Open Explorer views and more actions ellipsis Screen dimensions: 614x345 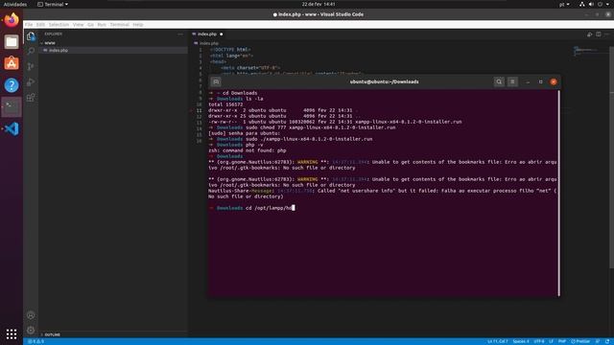180,34
